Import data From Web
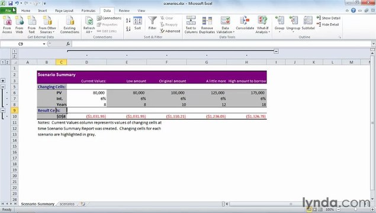 [19, 25]
